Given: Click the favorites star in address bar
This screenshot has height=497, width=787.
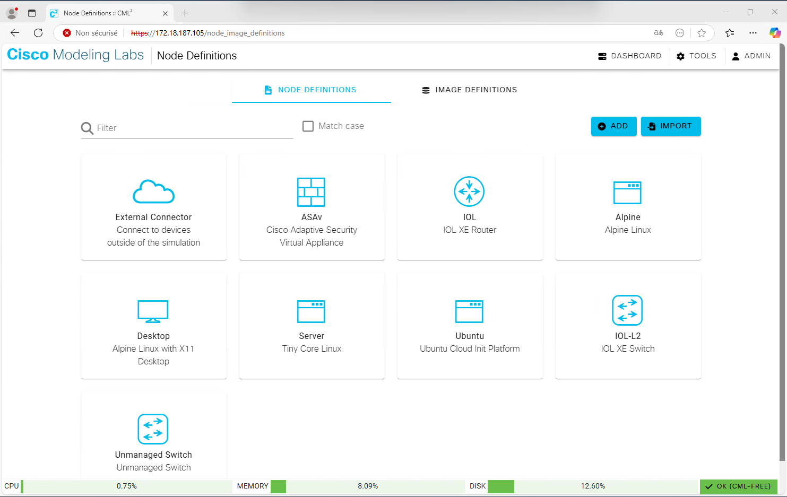Looking at the screenshot, I should (x=702, y=32).
